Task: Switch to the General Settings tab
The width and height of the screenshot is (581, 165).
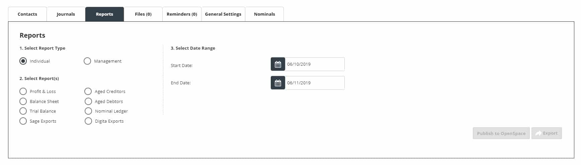Action: [223, 14]
